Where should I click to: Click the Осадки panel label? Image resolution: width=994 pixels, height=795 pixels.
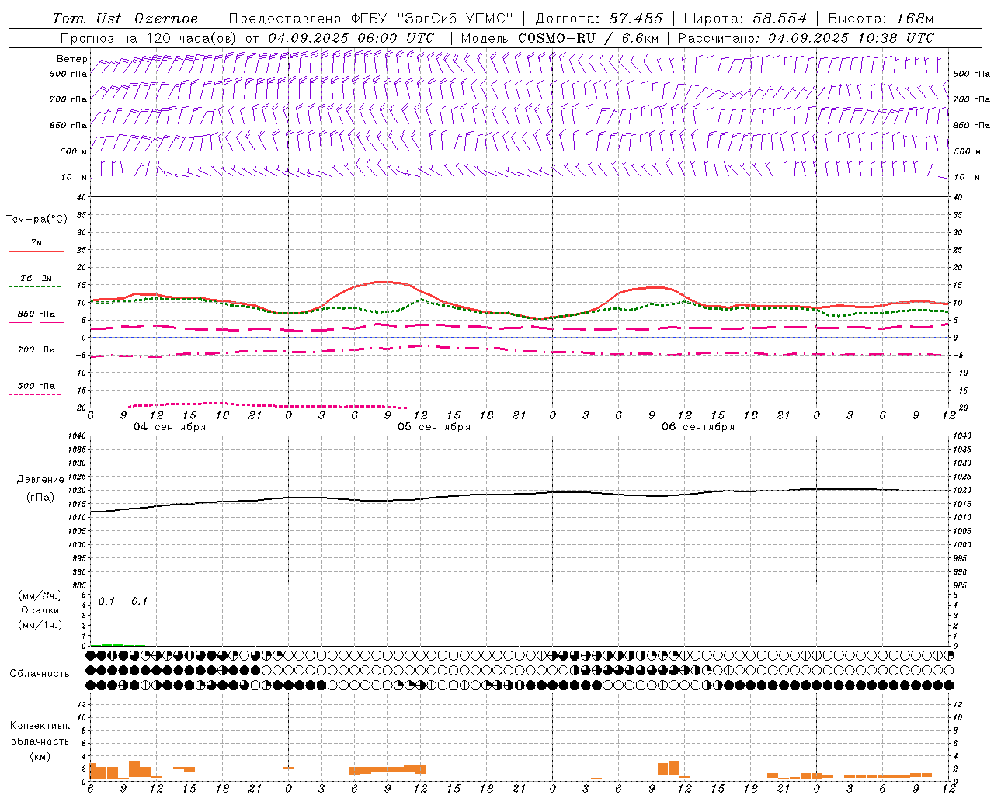point(40,610)
